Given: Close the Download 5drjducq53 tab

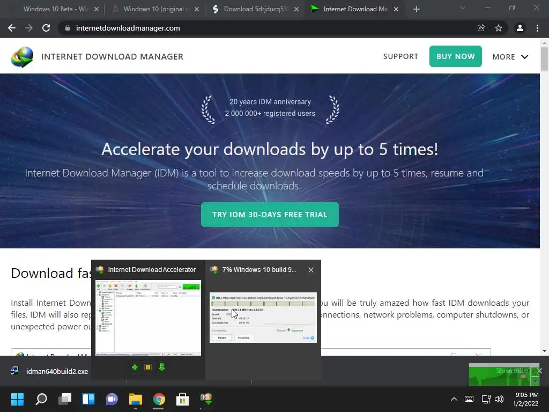Looking at the screenshot, I should coord(296,9).
